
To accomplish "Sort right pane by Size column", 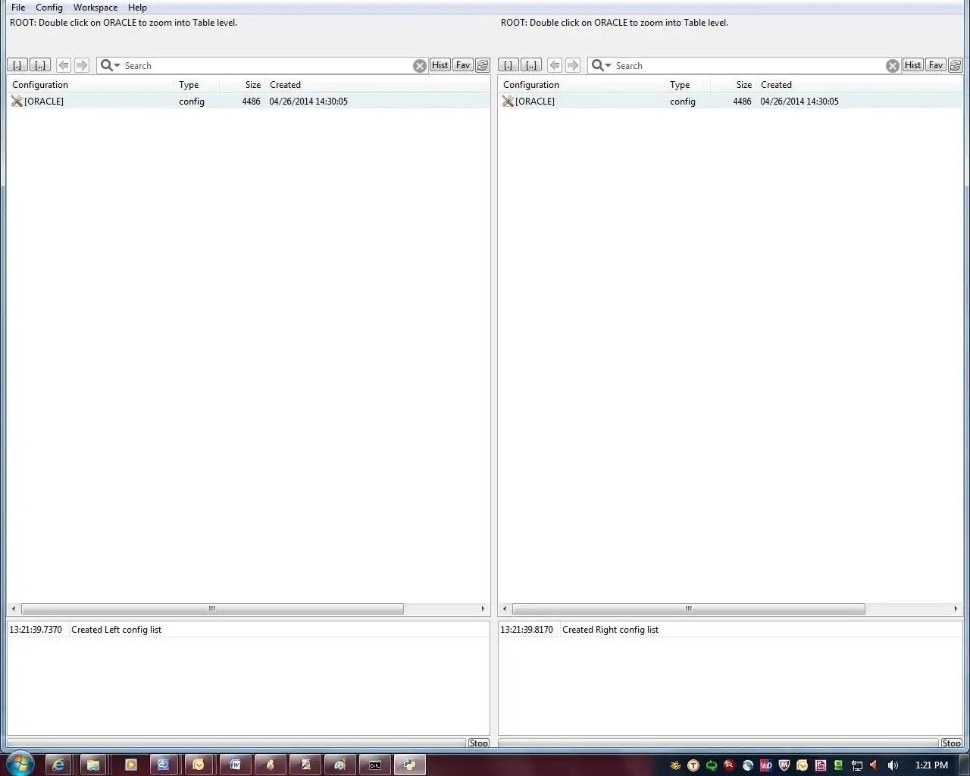I will (x=733, y=85).
